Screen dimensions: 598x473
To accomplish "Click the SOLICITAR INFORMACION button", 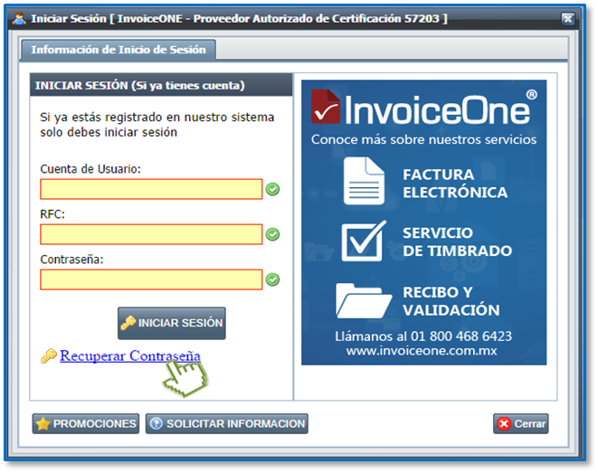I will pyautogui.click(x=227, y=423).
